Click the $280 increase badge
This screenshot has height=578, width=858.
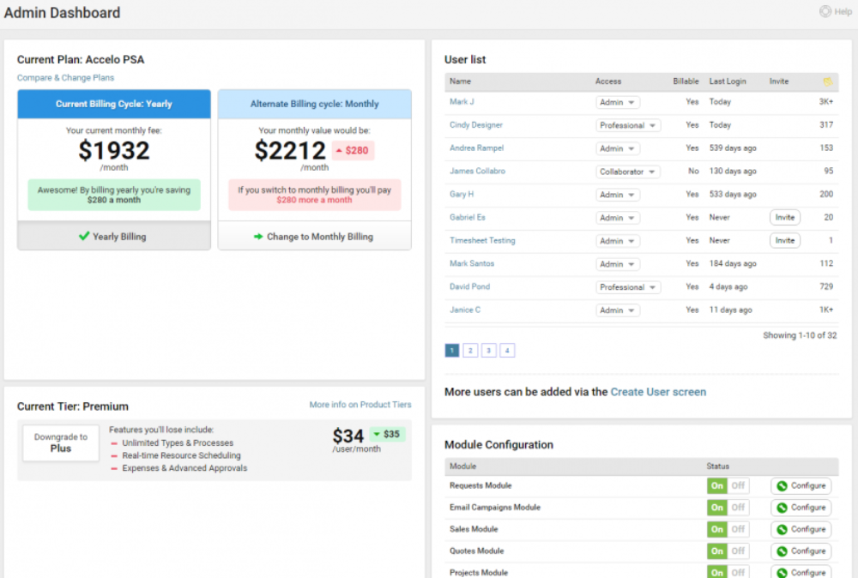(x=353, y=150)
